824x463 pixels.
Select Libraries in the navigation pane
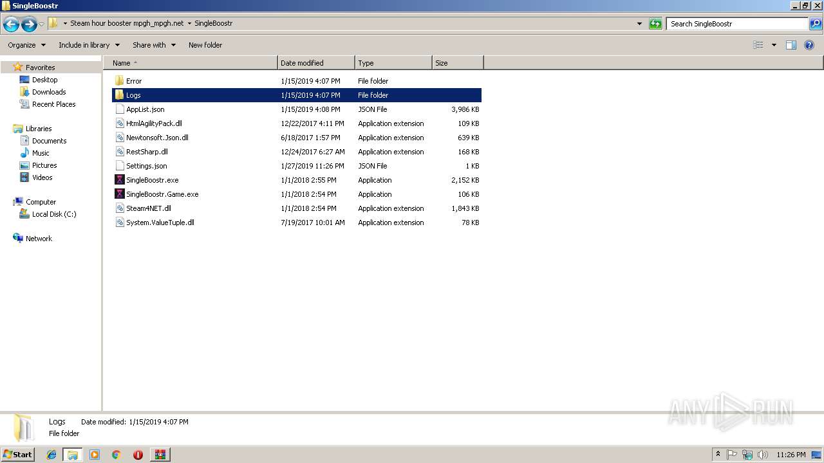[39, 129]
